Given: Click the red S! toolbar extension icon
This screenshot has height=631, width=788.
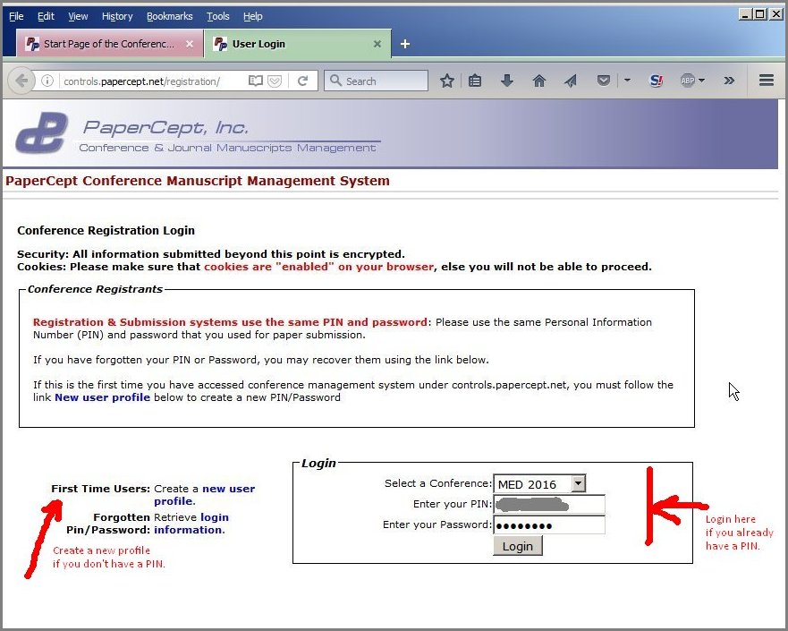Looking at the screenshot, I should click(656, 81).
